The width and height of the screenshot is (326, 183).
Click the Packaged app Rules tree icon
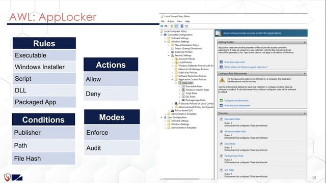tap(183, 100)
